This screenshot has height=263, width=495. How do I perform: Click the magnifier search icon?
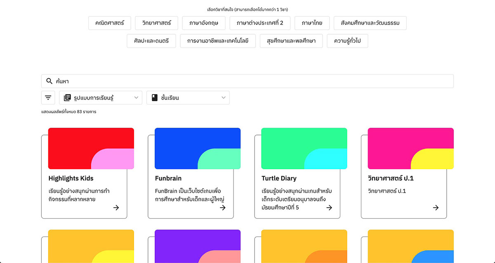(x=49, y=81)
